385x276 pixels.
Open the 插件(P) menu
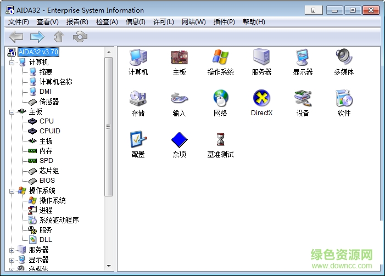point(224,21)
